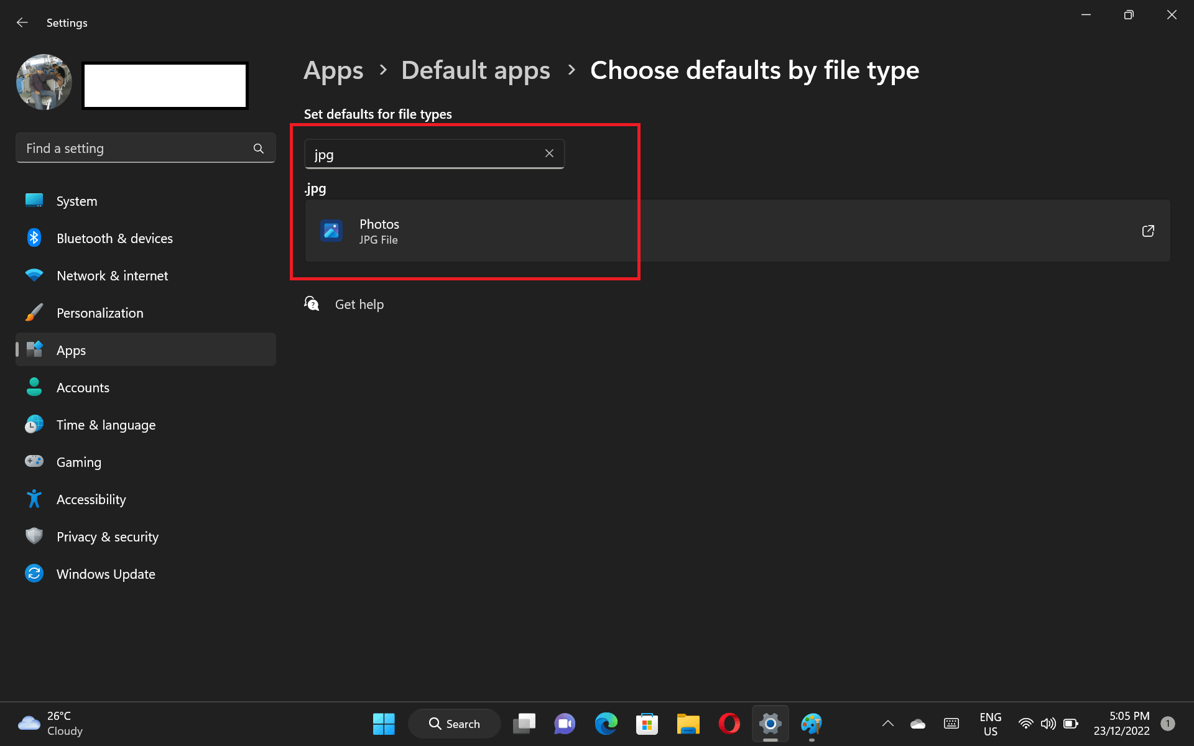Open Microsoft Edge from taskbar
This screenshot has height=746, width=1194.
[606, 724]
